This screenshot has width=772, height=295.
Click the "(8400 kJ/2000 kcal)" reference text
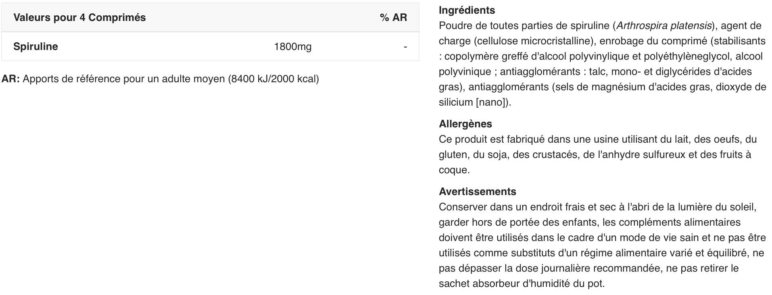[x=273, y=79]
